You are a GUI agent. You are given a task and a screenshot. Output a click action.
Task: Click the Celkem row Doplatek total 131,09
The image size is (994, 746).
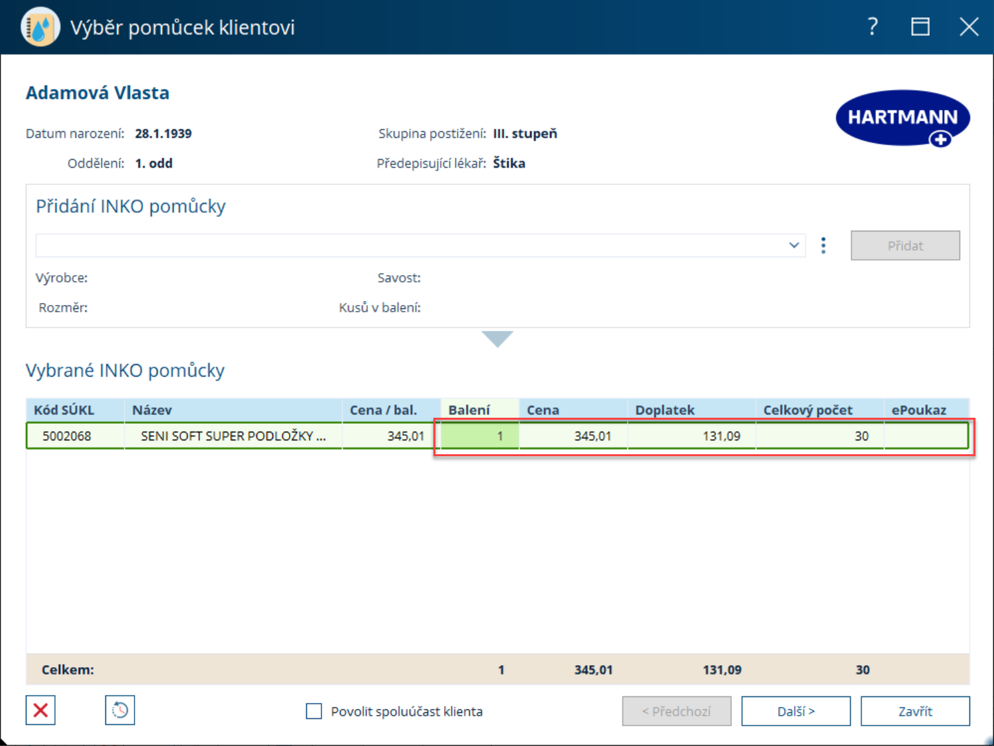tap(722, 670)
